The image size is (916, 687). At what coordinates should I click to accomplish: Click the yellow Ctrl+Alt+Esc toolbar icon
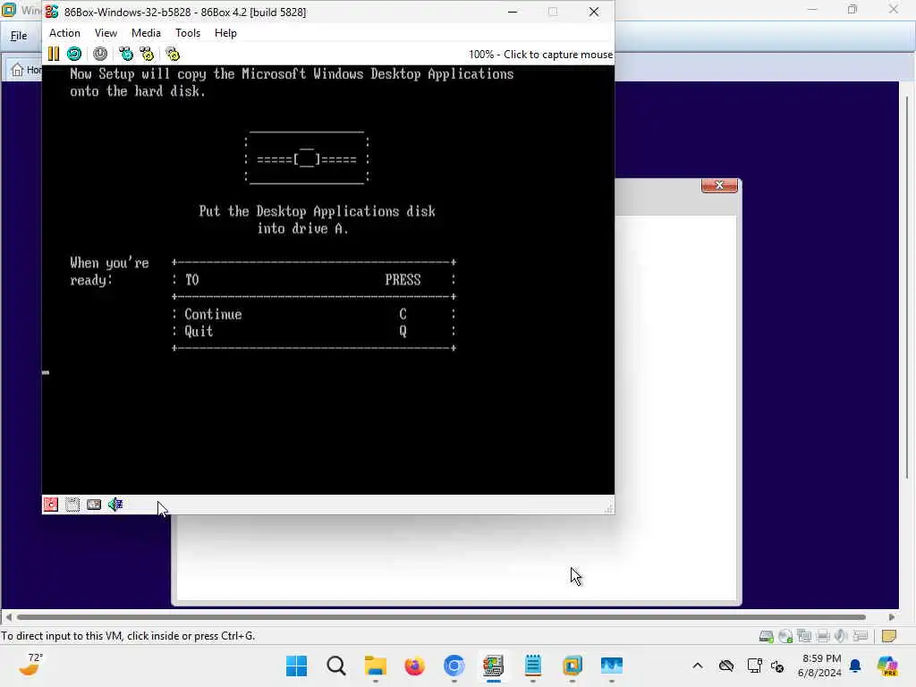[x=147, y=54]
